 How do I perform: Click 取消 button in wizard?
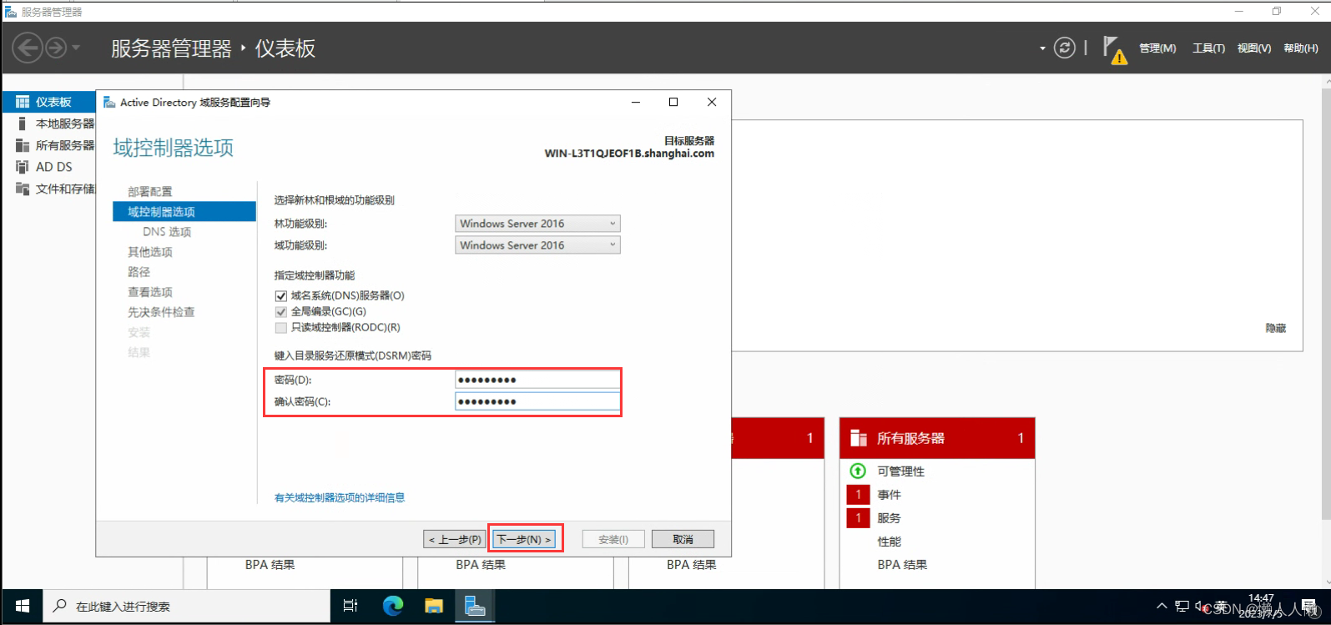(683, 539)
